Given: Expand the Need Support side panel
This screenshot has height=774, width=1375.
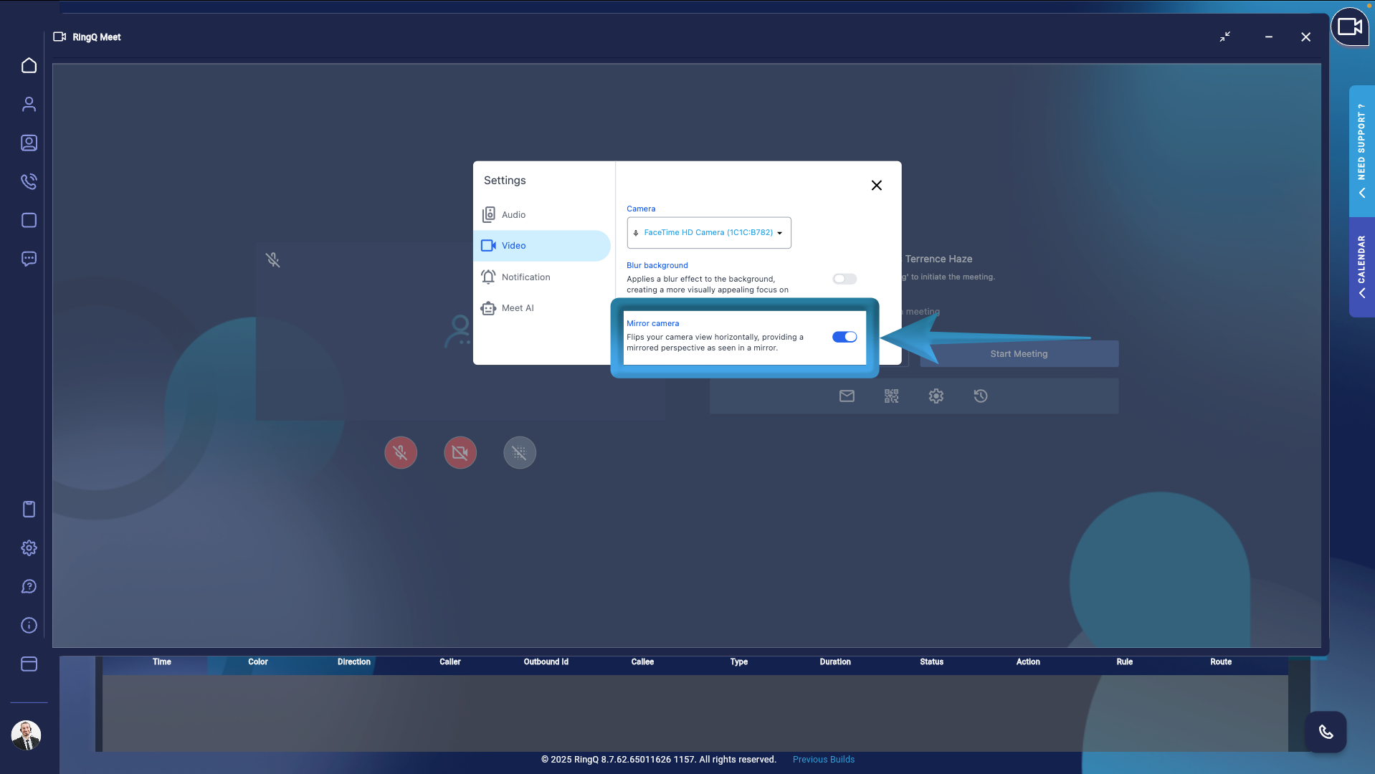Looking at the screenshot, I should pos(1361,150).
